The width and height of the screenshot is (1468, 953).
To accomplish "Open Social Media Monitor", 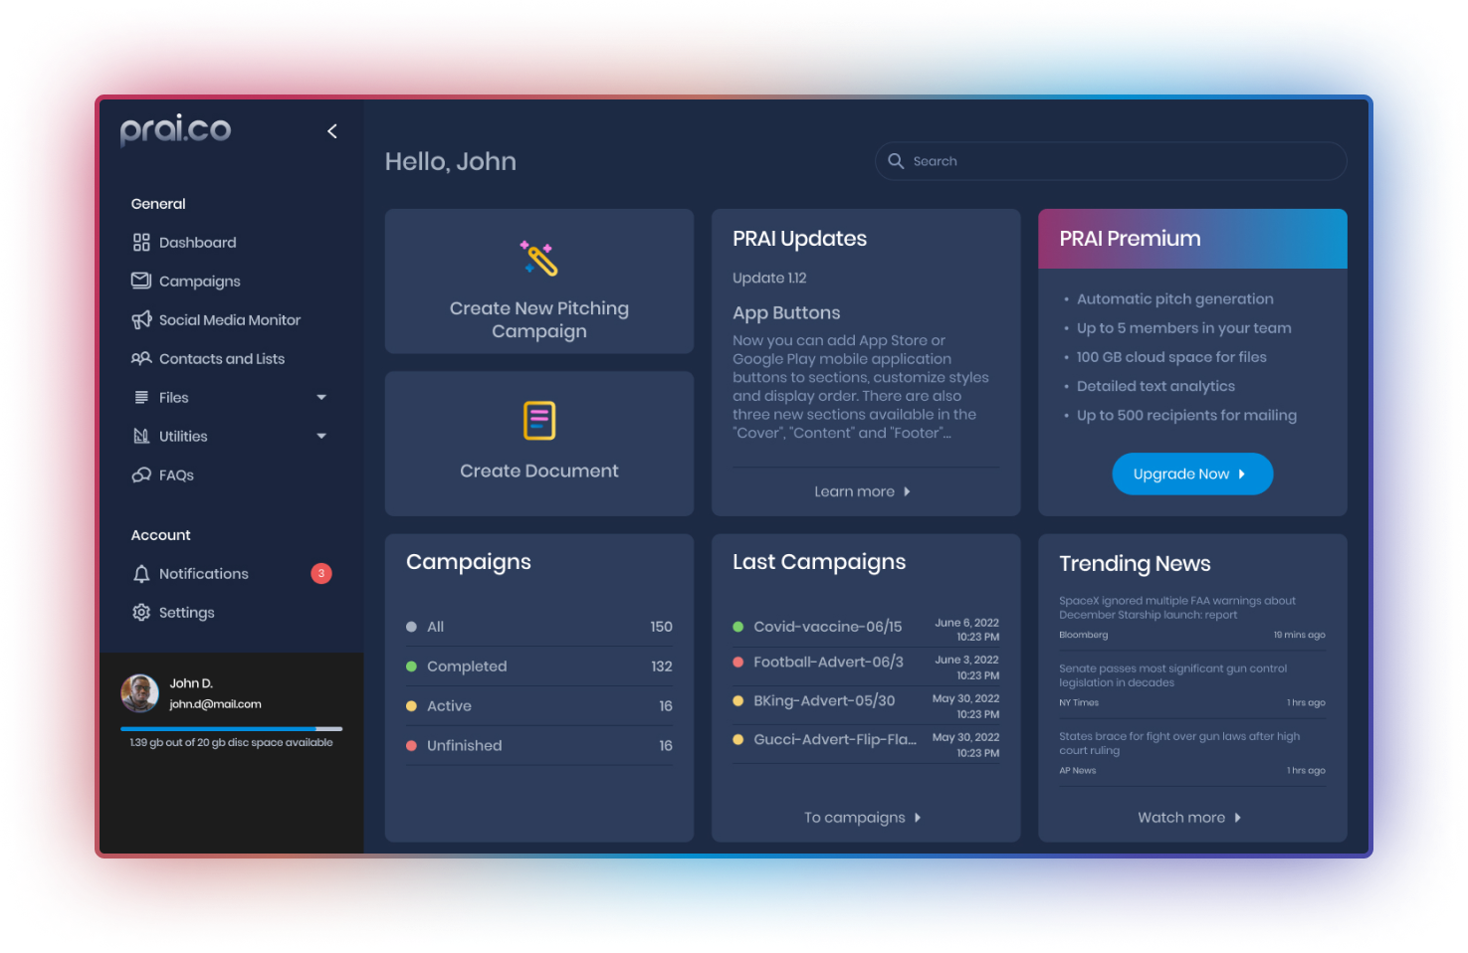I will click(x=230, y=319).
